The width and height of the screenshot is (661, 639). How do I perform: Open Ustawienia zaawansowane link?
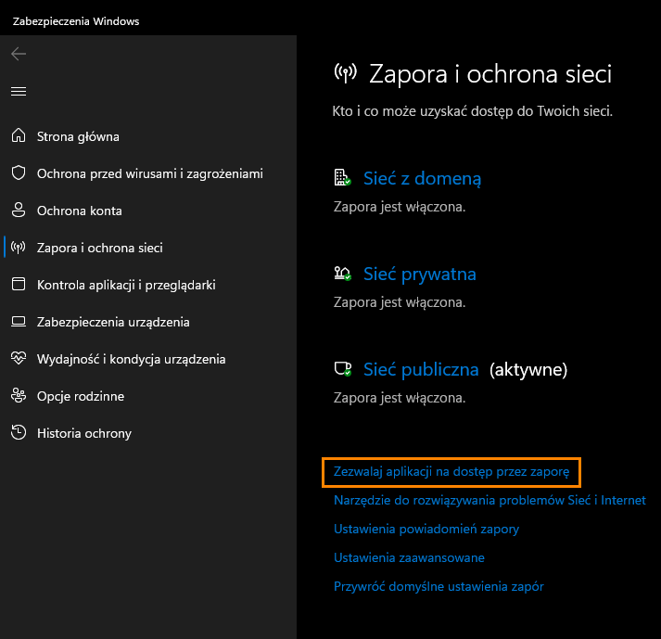point(409,557)
